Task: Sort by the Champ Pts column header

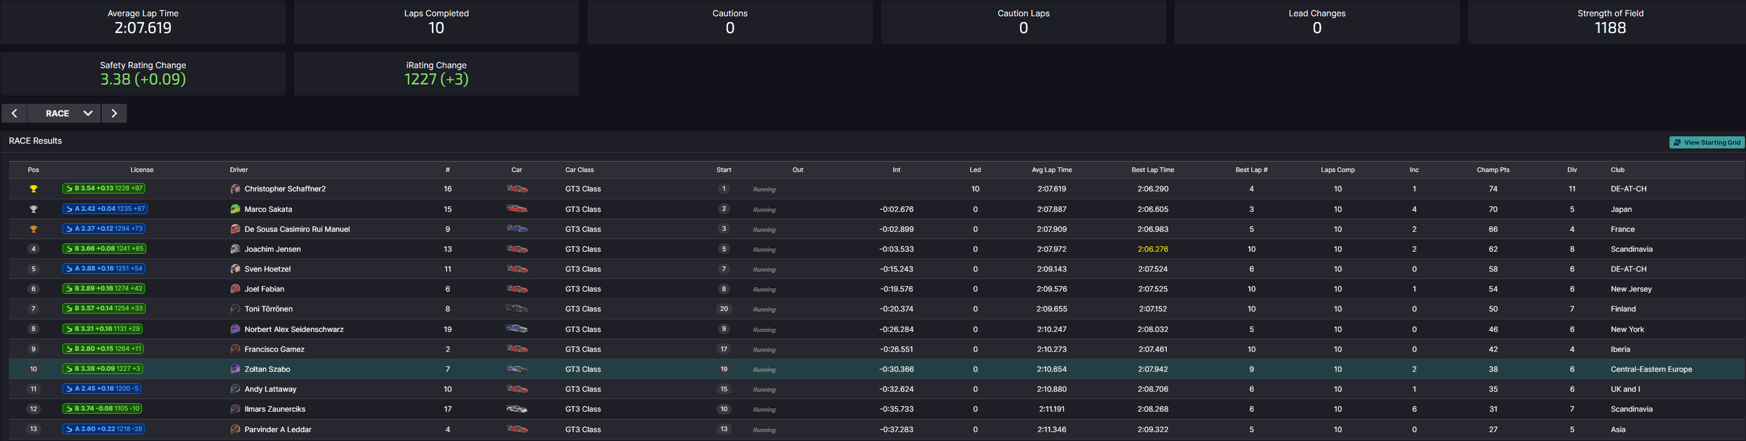Action: tap(1493, 170)
